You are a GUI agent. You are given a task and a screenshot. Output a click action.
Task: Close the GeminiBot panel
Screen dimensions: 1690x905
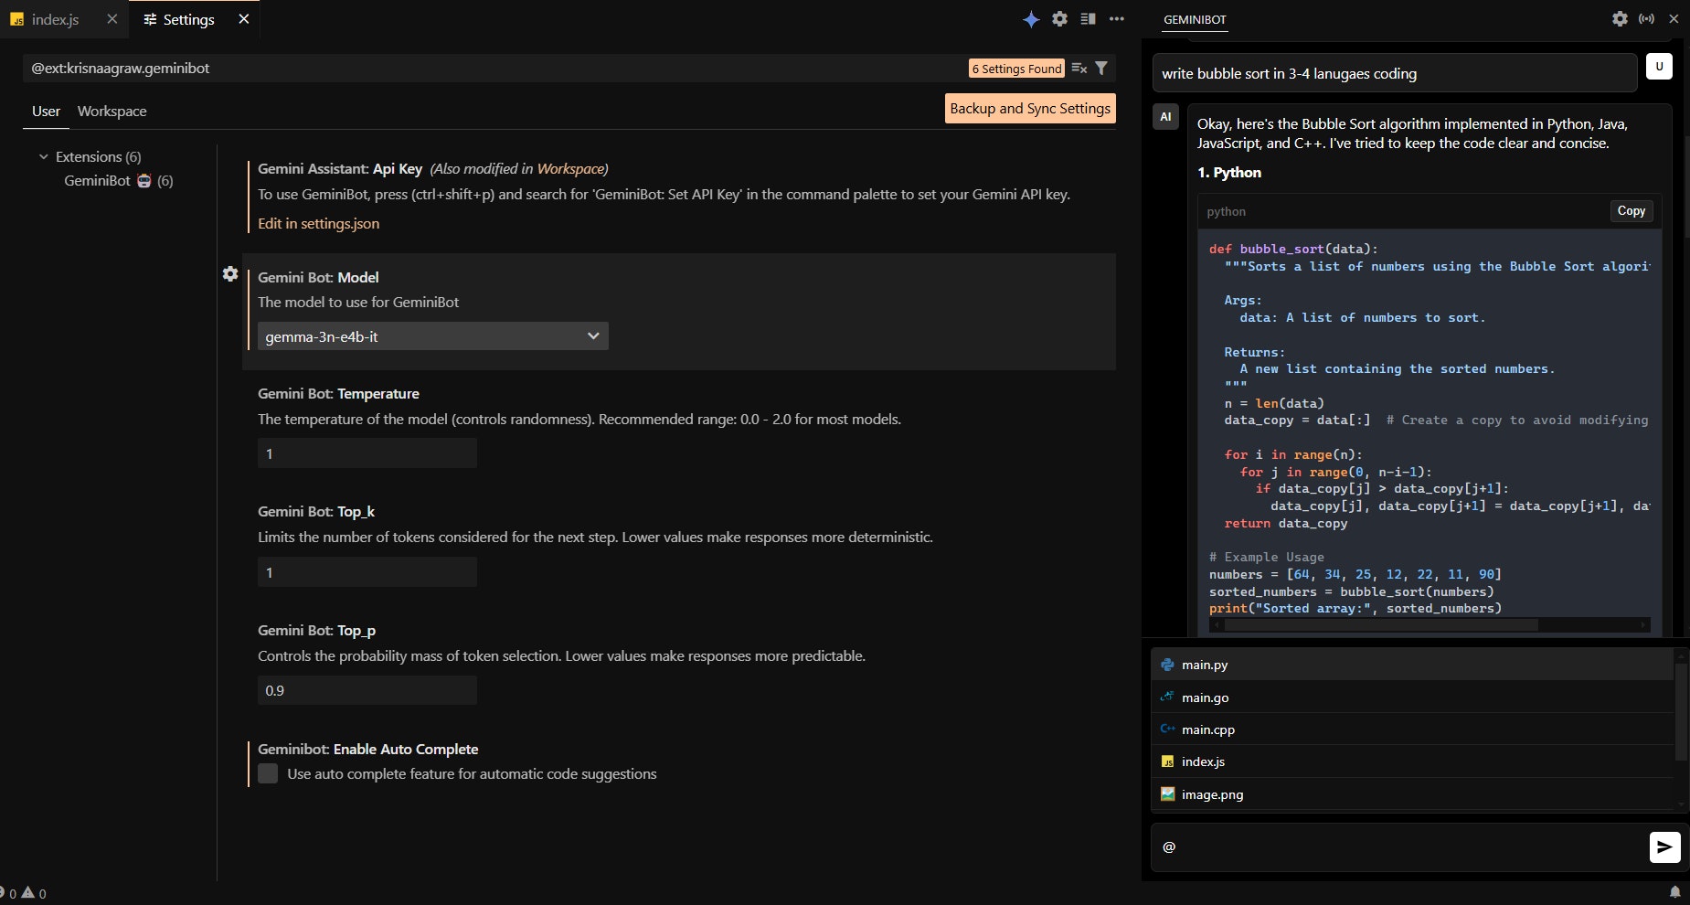click(1674, 18)
